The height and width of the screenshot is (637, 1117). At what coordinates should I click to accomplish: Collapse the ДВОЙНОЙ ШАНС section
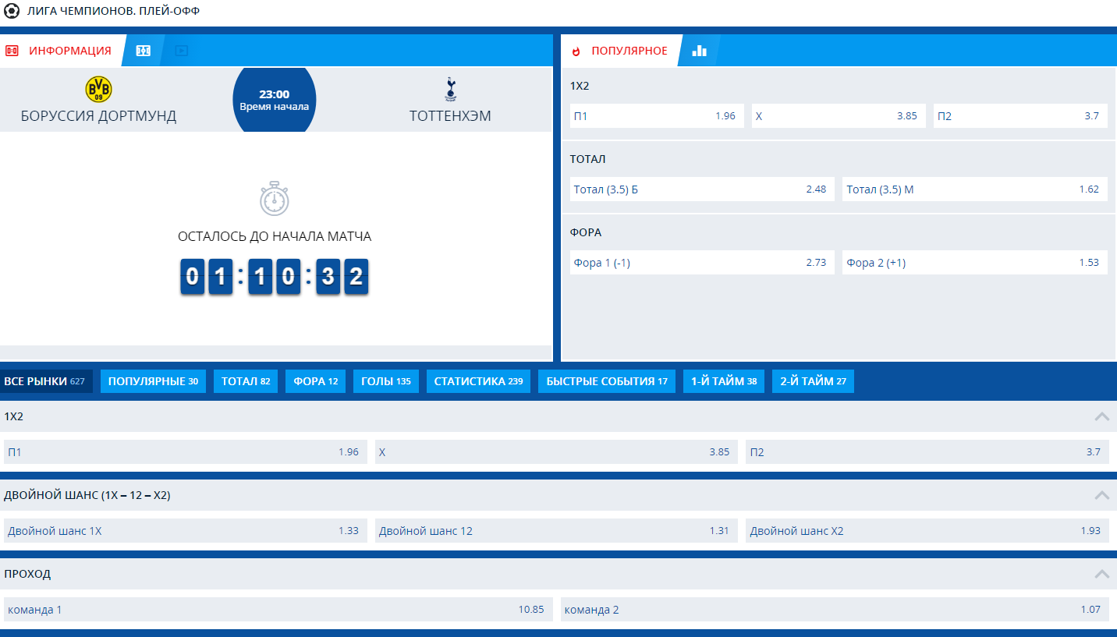(1102, 495)
